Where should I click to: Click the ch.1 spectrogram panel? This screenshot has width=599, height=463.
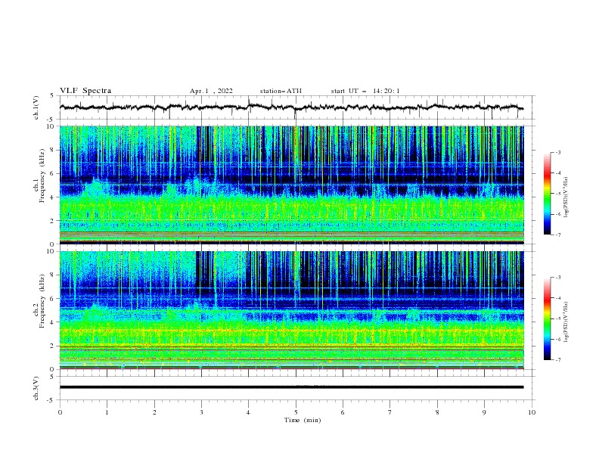tap(292, 185)
